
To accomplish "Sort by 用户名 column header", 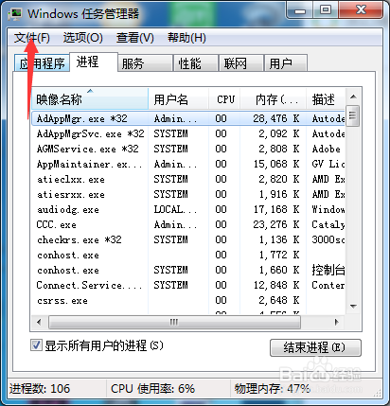I will (178, 99).
